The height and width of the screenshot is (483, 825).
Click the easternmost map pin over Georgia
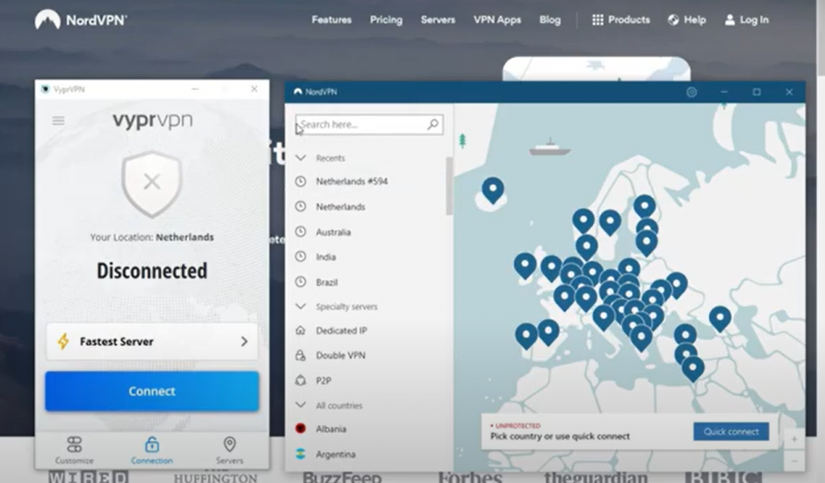(x=719, y=319)
